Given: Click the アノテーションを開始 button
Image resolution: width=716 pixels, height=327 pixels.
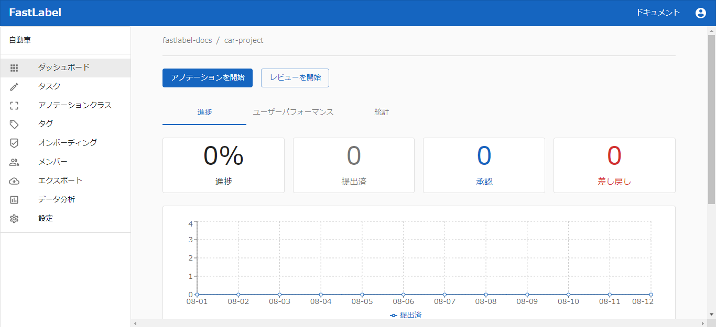Looking at the screenshot, I should [208, 77].
